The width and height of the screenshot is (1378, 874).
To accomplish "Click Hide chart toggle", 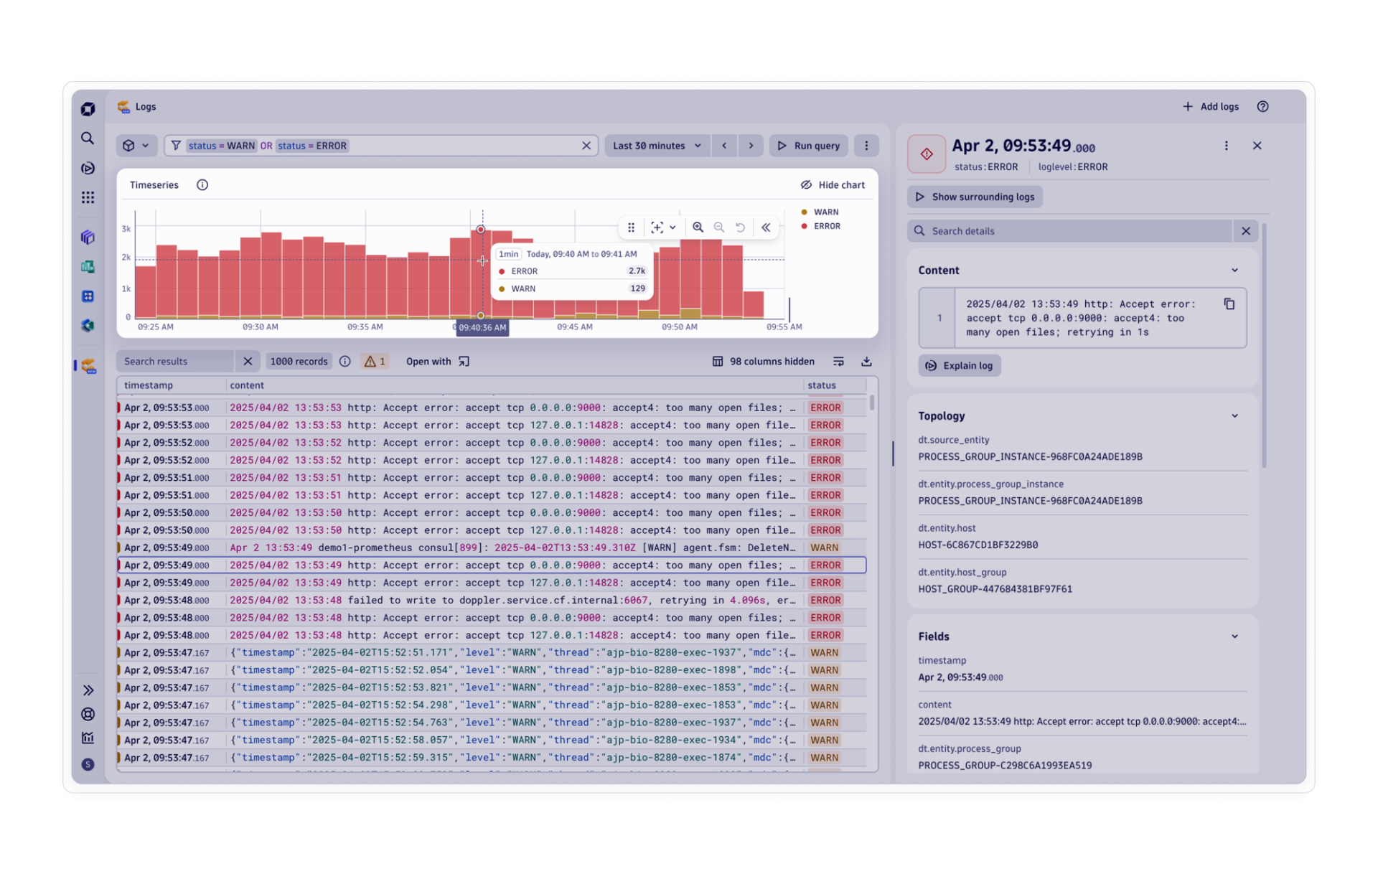I will 833,185.
